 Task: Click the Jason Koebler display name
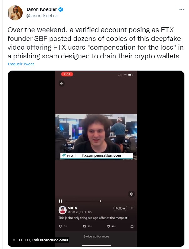point(41,9)
